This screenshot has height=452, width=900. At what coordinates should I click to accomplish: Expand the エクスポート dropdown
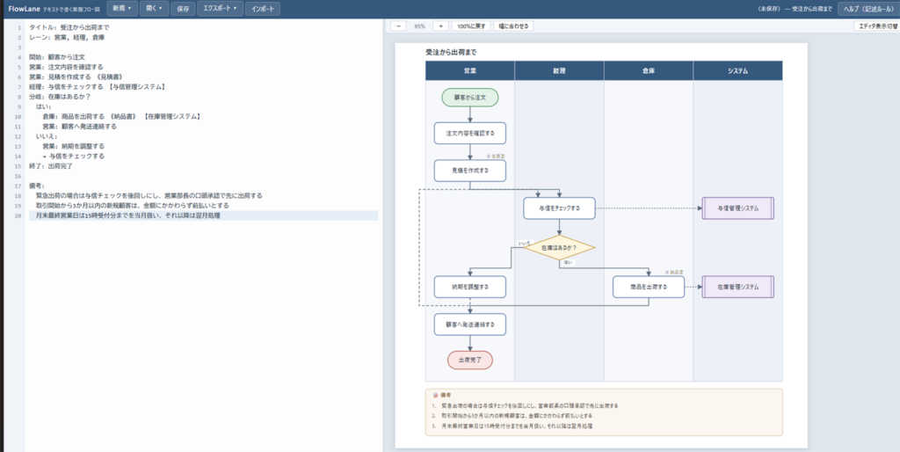[220, 9]
